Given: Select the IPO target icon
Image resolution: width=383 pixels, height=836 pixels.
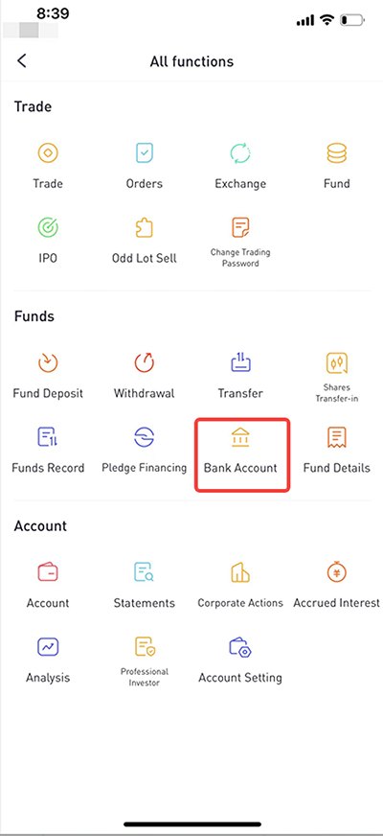Looking at the screenshot, I should point(48,228).
